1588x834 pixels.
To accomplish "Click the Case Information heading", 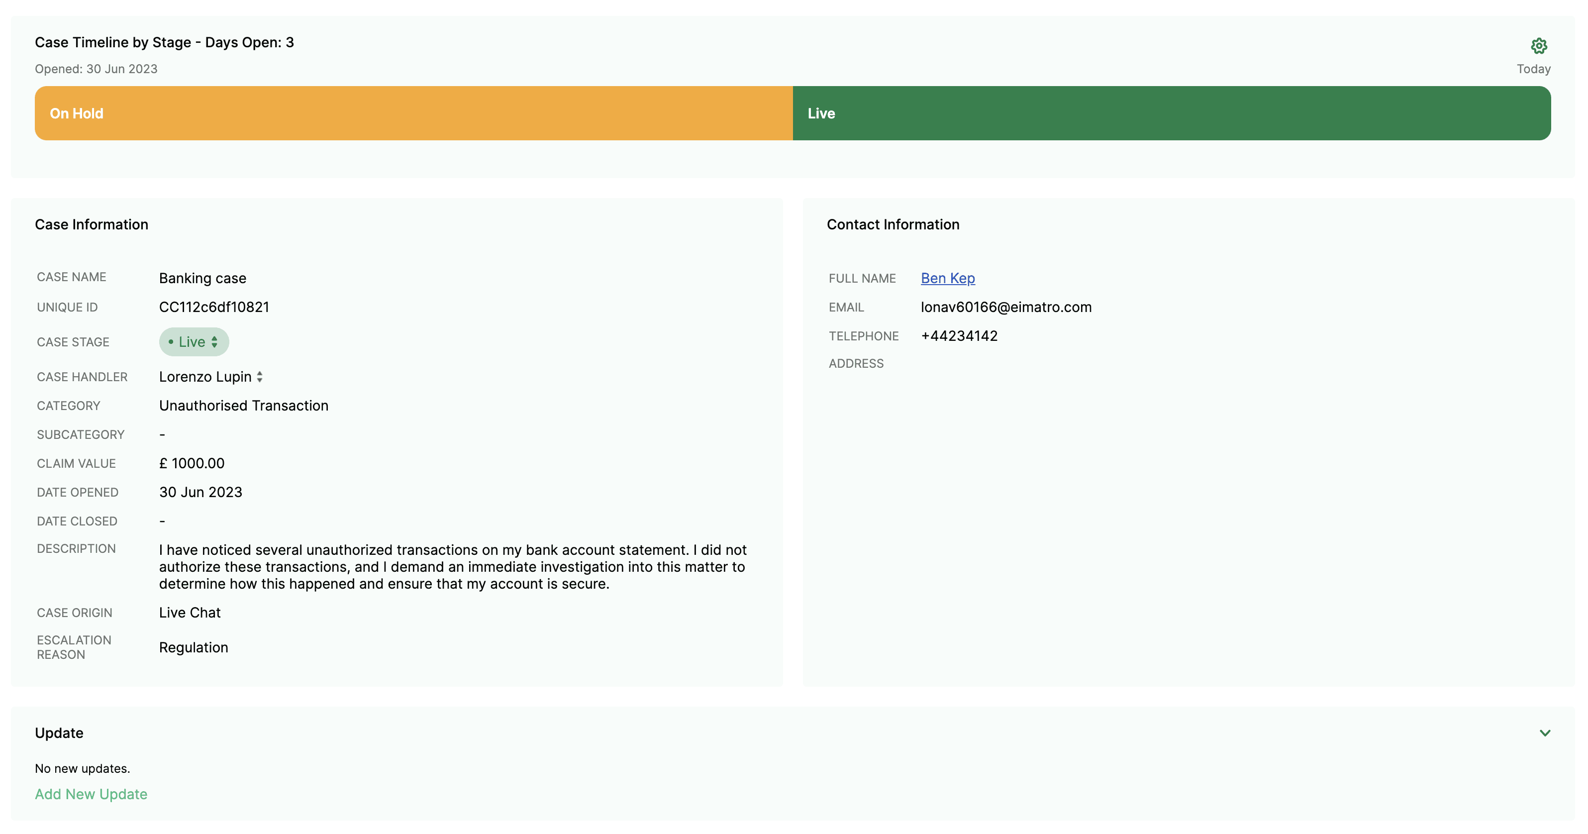I will click(91, 224).
